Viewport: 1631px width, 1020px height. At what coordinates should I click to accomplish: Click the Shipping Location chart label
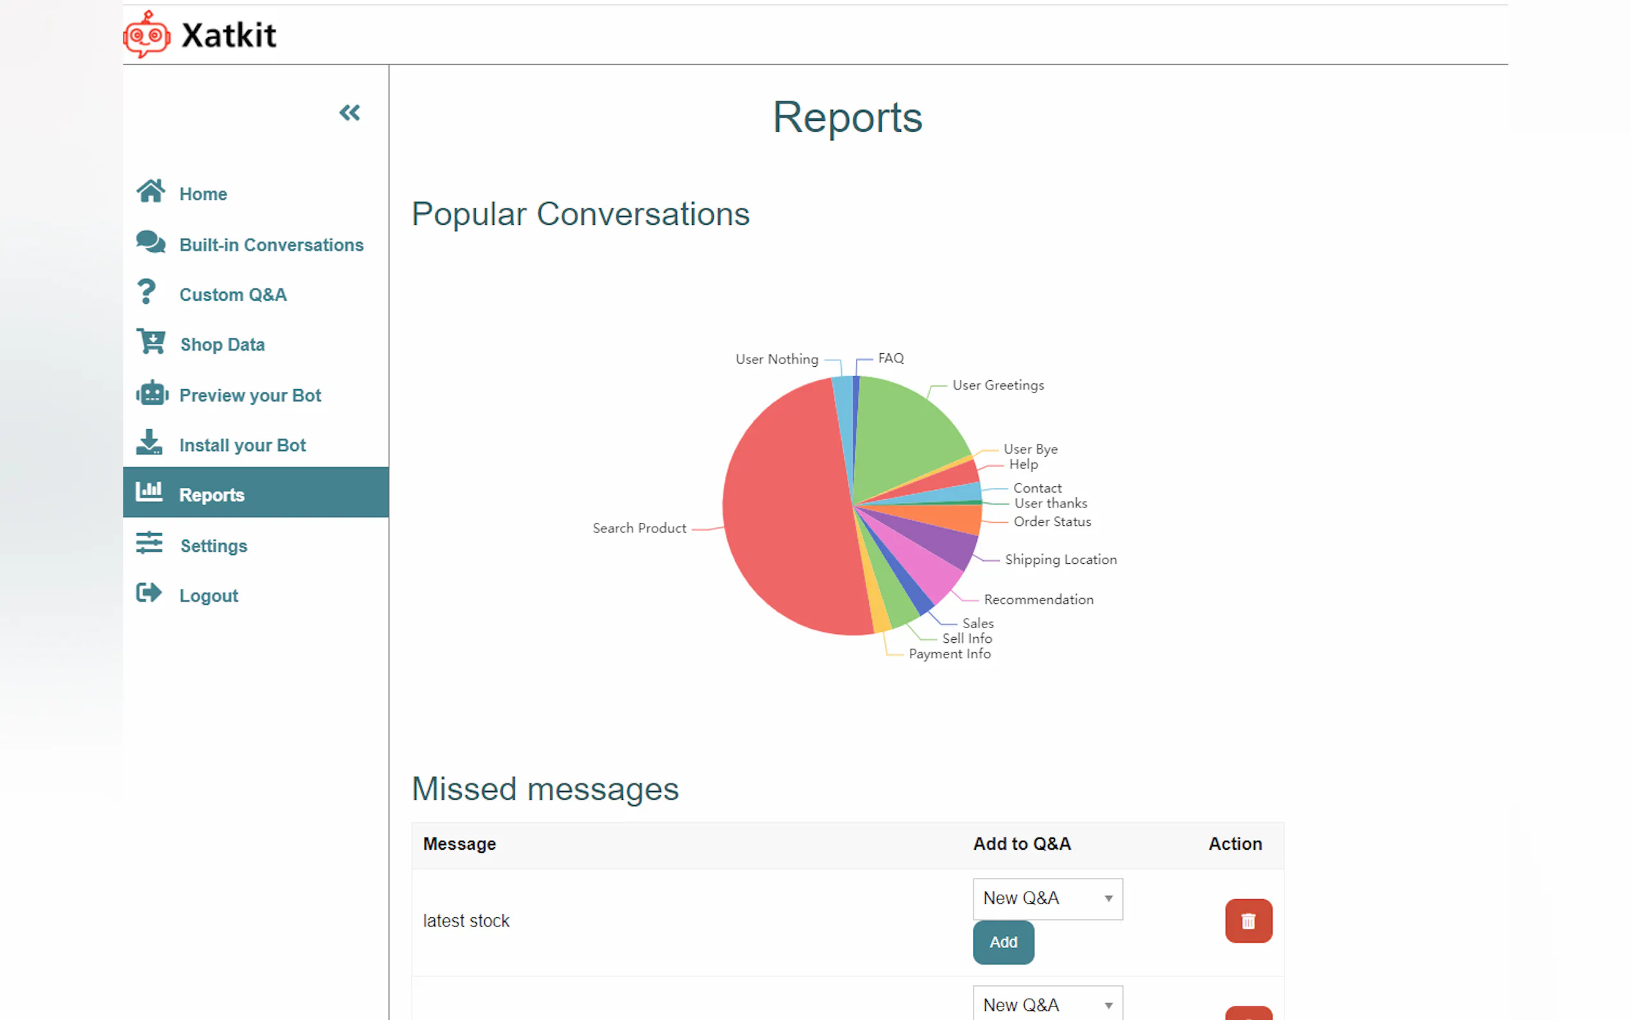(x=1060, y=560)
